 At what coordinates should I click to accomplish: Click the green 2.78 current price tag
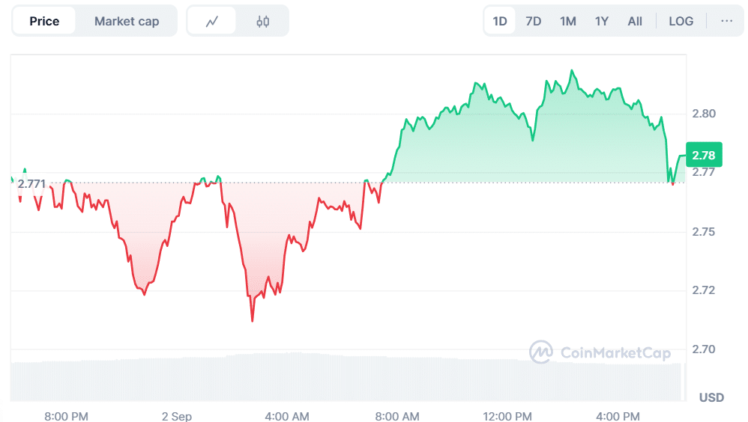(x=704, y=156)
